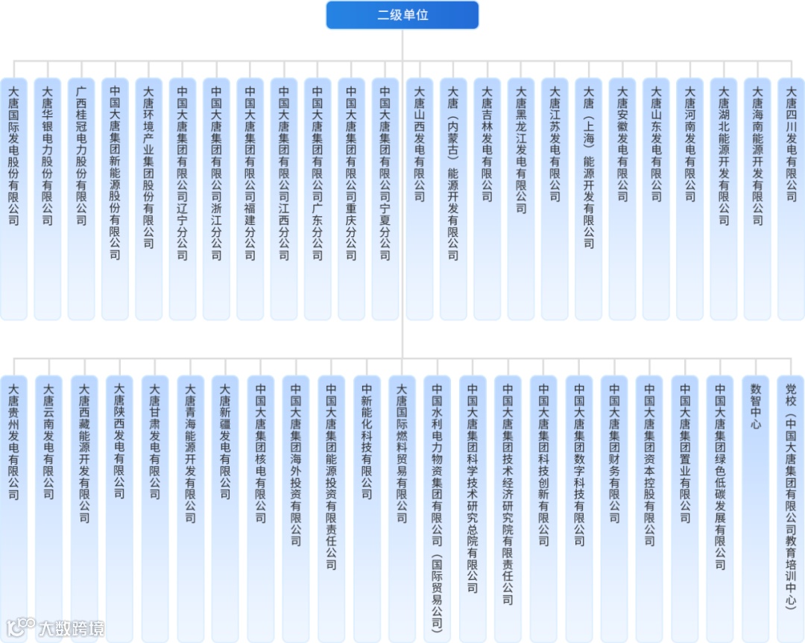Select the 重庆分公司 box
This screenshot has height=643, width=805.
point(352,199)
